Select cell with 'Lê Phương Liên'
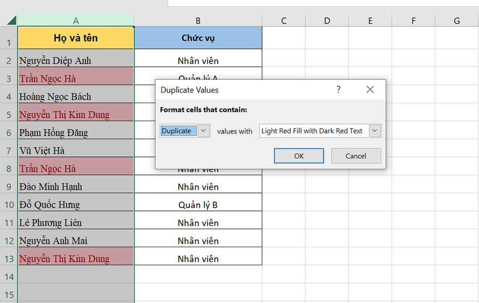479x303 pixels. click(x=76, y=223)
